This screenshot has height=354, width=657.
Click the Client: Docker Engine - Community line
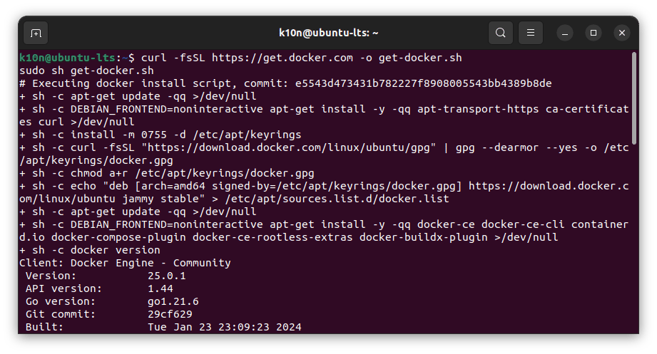point(125,263)
